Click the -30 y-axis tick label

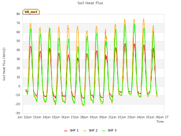[18, 113]
